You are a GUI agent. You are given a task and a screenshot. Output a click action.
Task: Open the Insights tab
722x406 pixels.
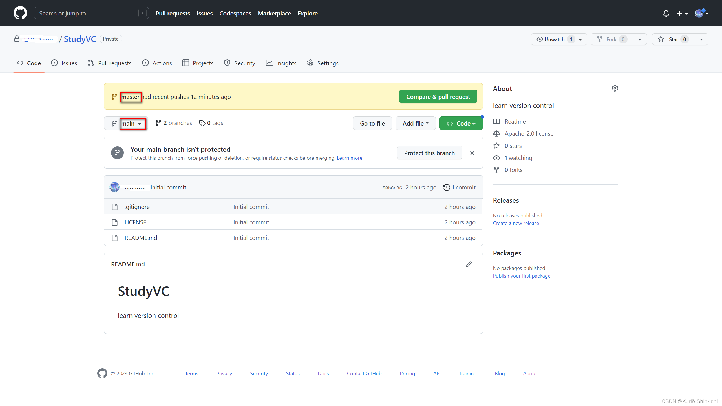point(281,63)
